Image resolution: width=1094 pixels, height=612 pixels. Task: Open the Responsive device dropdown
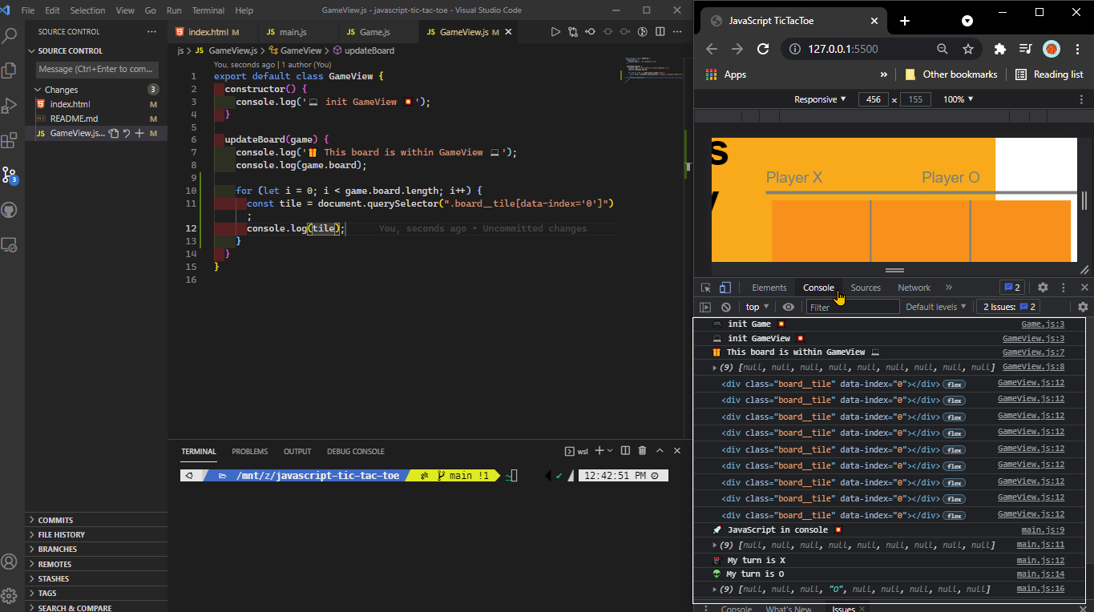[x=819, y=99]
